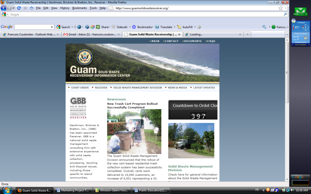The image size is (311, 194).
Task: Reload the current page
Action: [x=19, y=8]
